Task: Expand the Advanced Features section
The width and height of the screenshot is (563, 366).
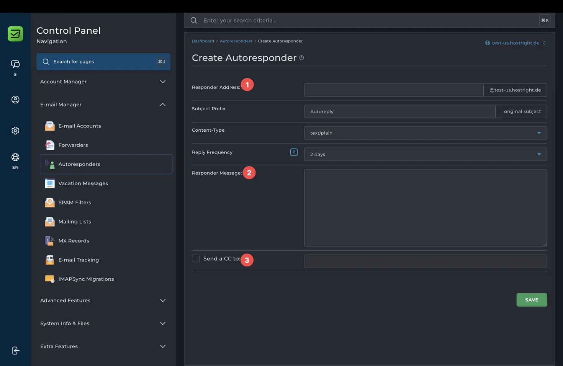Action: (103, 301)
